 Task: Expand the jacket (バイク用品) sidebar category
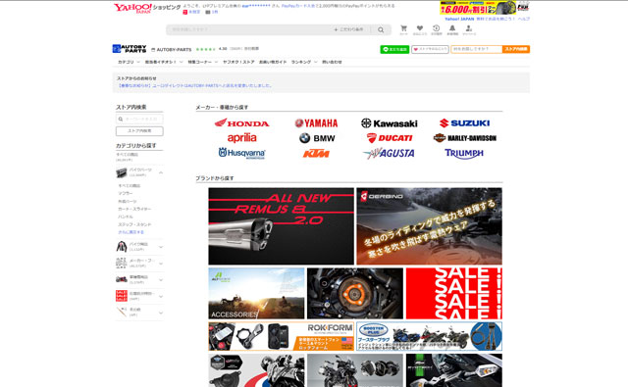click(x=161, y=247)
